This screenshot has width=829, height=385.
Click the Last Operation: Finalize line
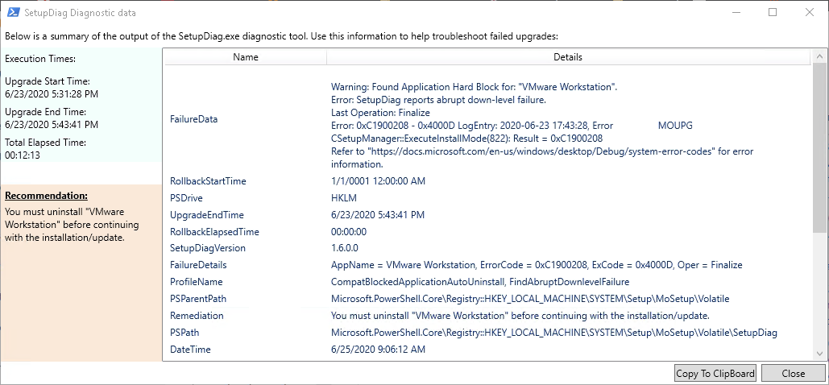(380, 113)
